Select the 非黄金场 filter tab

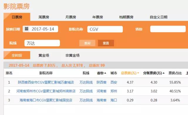(x=73, y=55)
